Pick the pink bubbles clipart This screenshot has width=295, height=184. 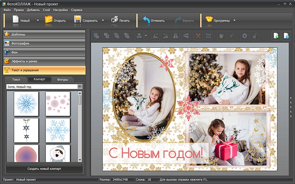58,104
